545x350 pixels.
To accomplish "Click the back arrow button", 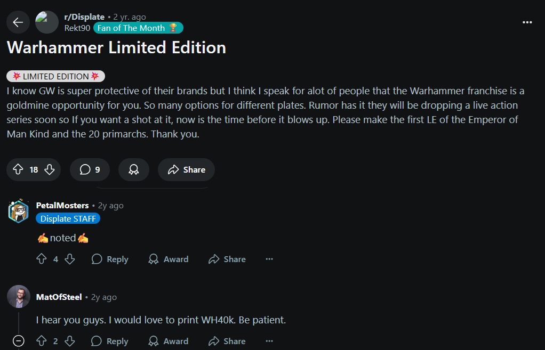I will (18, 22).
